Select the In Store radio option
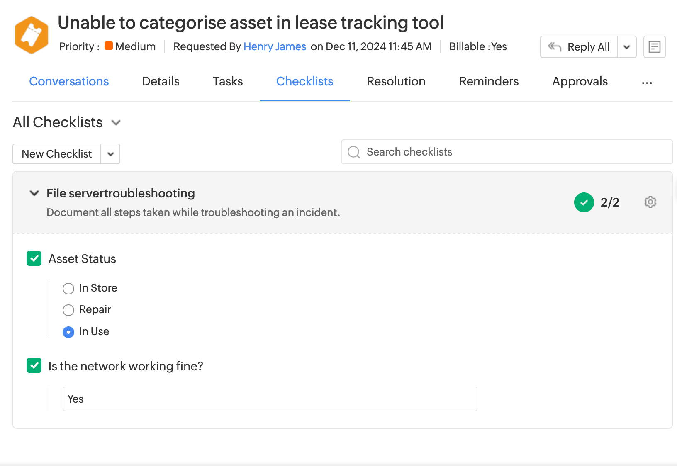 click(x=68, y=288)
